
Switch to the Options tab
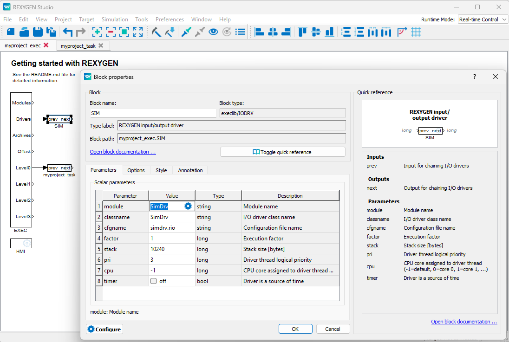click(136, 170)
